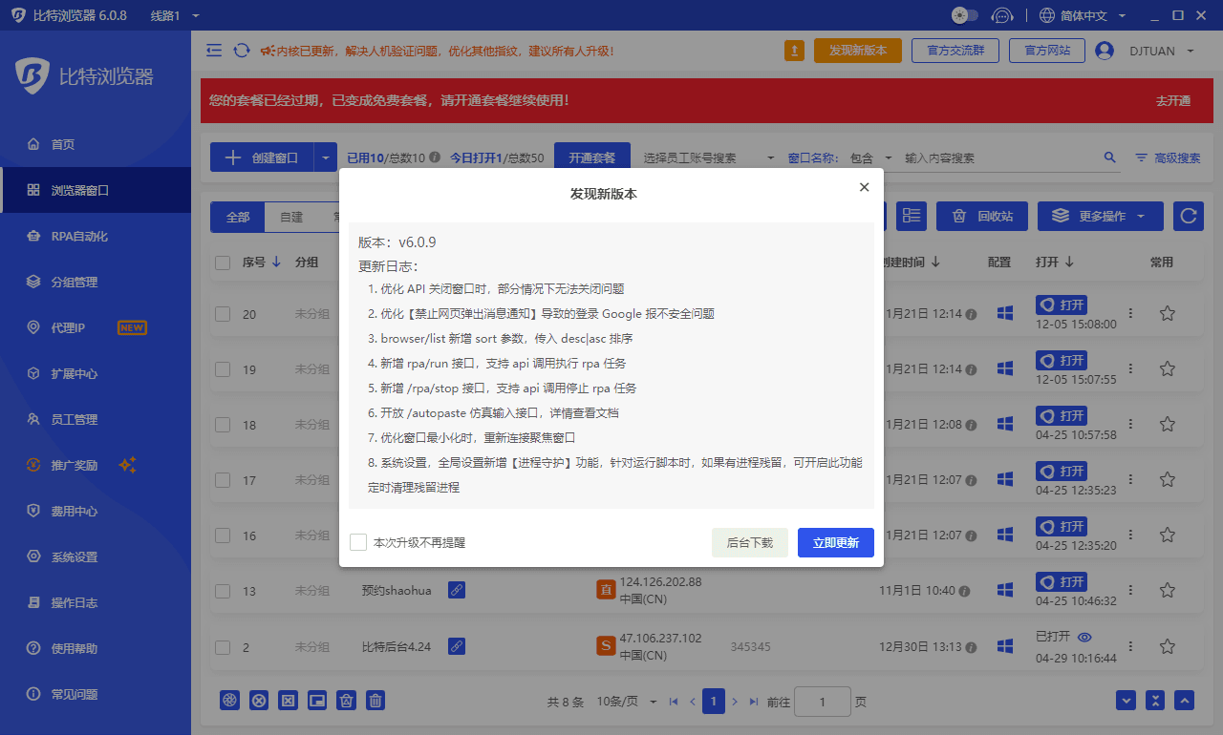Click Windows config icon in row 17
Viewport: 1223px width, 735px height.
pos(1004,479)
